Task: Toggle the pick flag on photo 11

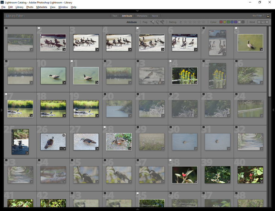Action: (72, 61)
